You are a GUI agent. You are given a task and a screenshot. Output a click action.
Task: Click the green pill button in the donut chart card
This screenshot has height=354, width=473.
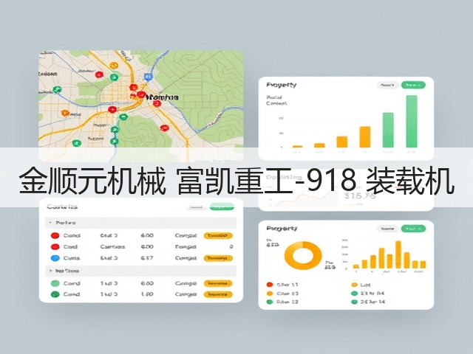coord(413,229)
